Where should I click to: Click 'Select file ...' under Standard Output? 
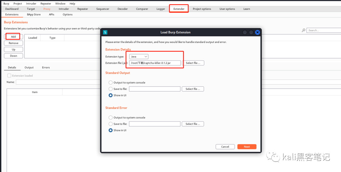pos(193,89)
